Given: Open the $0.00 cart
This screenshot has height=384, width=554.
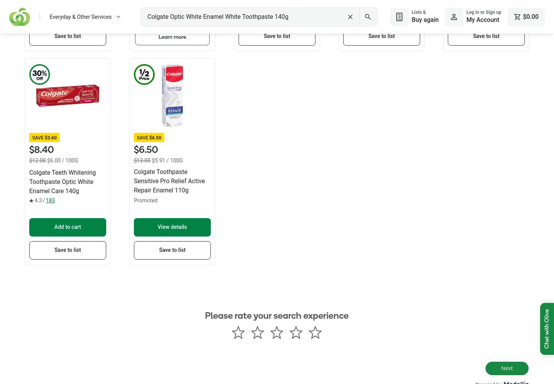Looking at the screenshot, I should click(x=526, y=17).
